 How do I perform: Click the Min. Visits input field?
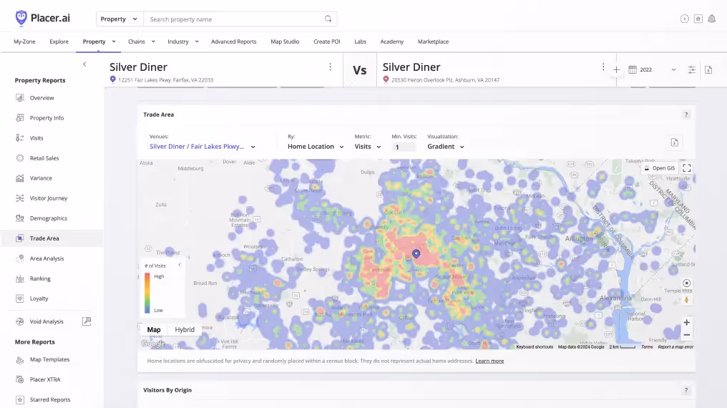(404, 147)
